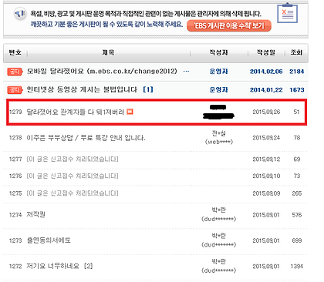Click the 조회 column header

click(x=296, y=52)
